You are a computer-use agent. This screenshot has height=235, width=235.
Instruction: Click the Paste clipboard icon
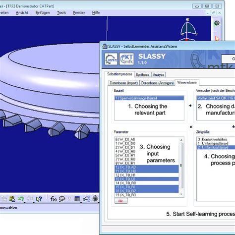12,199
